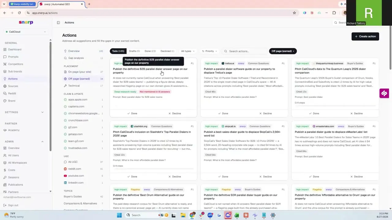Decline the eMasterLabs parallel dialer guide action
This screenshot has width=392, height=220.
pyautogui.click(x=356, y=177)
